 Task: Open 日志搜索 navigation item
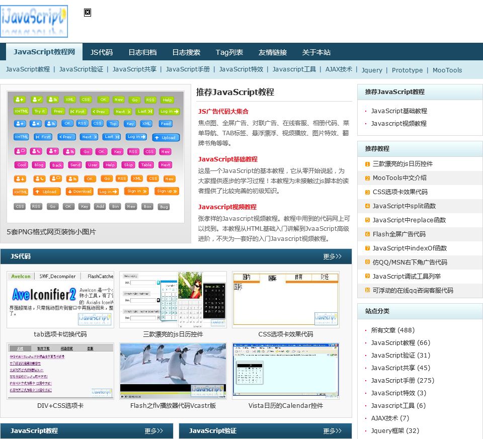point(186,52)
